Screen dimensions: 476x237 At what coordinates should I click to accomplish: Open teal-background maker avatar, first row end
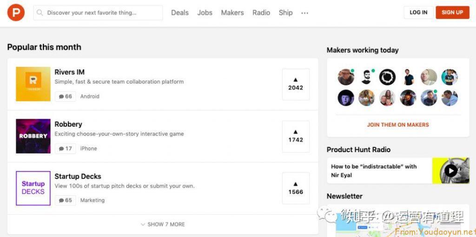450,77
